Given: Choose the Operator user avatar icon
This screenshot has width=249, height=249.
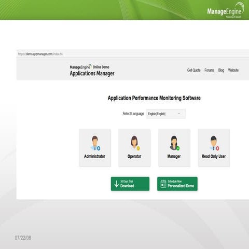Looking at the screenshot, I should (135, 143).
